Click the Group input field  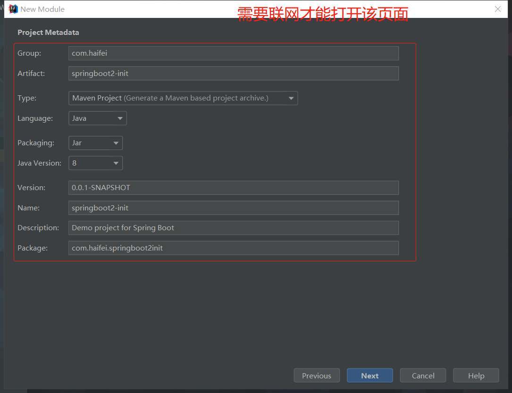tap(234, 53)
